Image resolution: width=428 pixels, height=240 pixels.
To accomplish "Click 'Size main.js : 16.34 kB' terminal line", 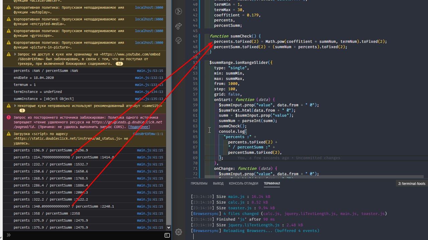I will click(230, 197).
